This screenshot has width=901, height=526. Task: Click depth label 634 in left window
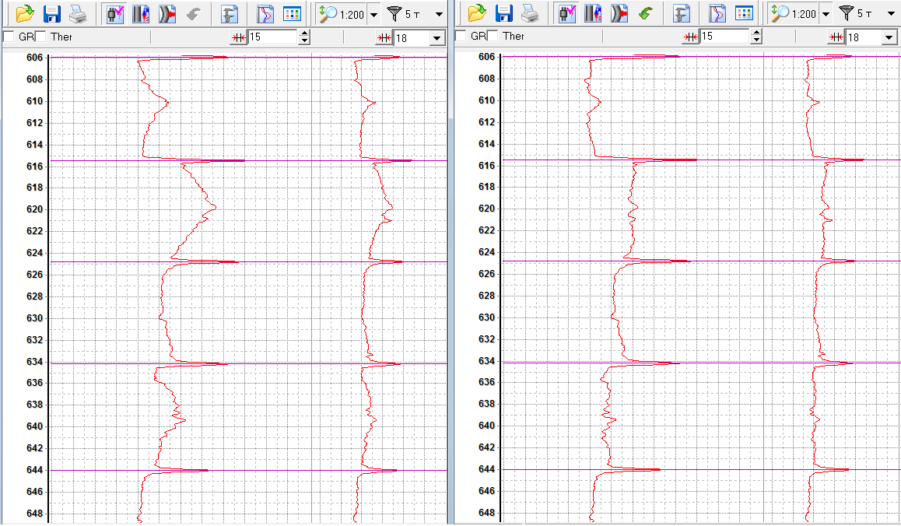coord(34,362)
